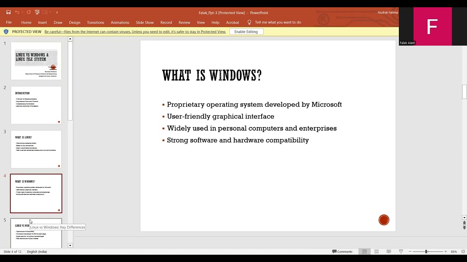
Task: Click the Save icon in the quick access toolbar
Action: [8, 12]
